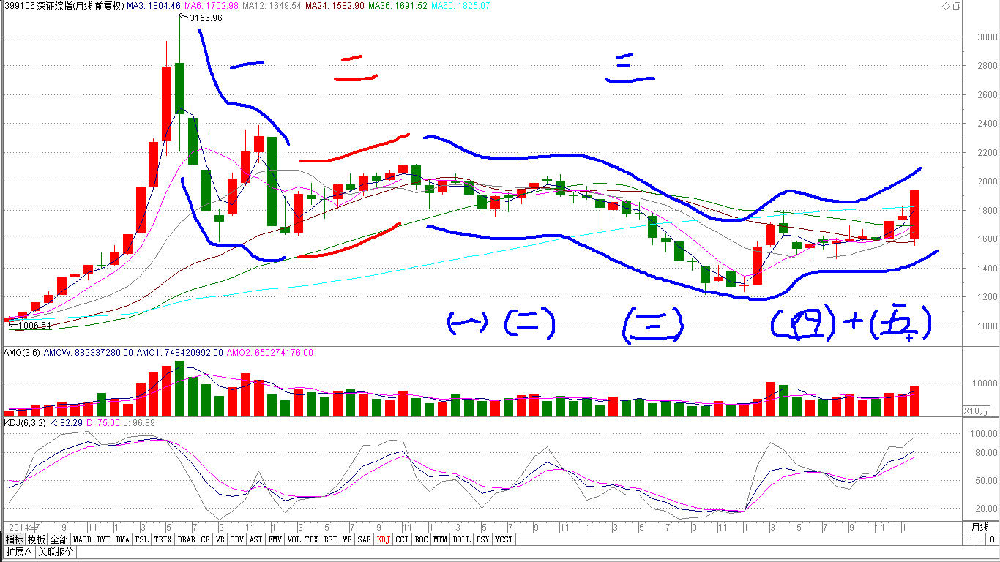This screenshot has height=562, width=1000.
Task: Select the EMV indicator
Action: pyautogui.click(x=275, y=539)
